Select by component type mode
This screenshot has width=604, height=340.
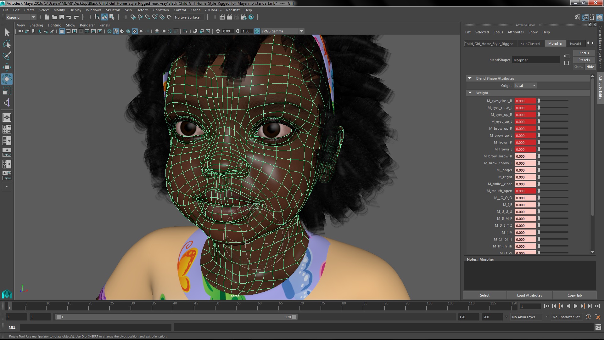[112, 17]
